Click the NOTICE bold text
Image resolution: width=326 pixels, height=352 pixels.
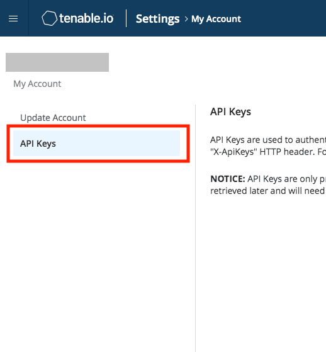click(228, 179)
